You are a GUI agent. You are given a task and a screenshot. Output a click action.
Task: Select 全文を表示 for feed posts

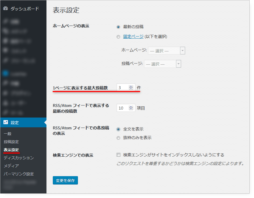pos(118,129)
